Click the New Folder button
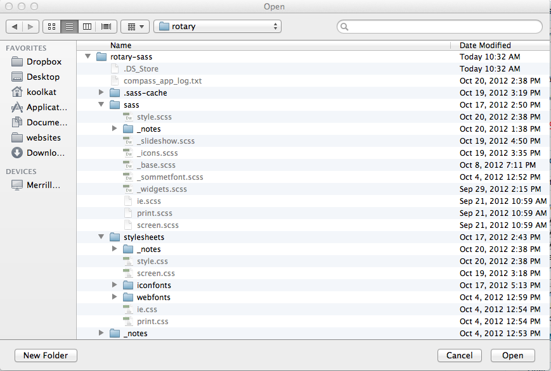The image size is (551, 371). (46, 356)
